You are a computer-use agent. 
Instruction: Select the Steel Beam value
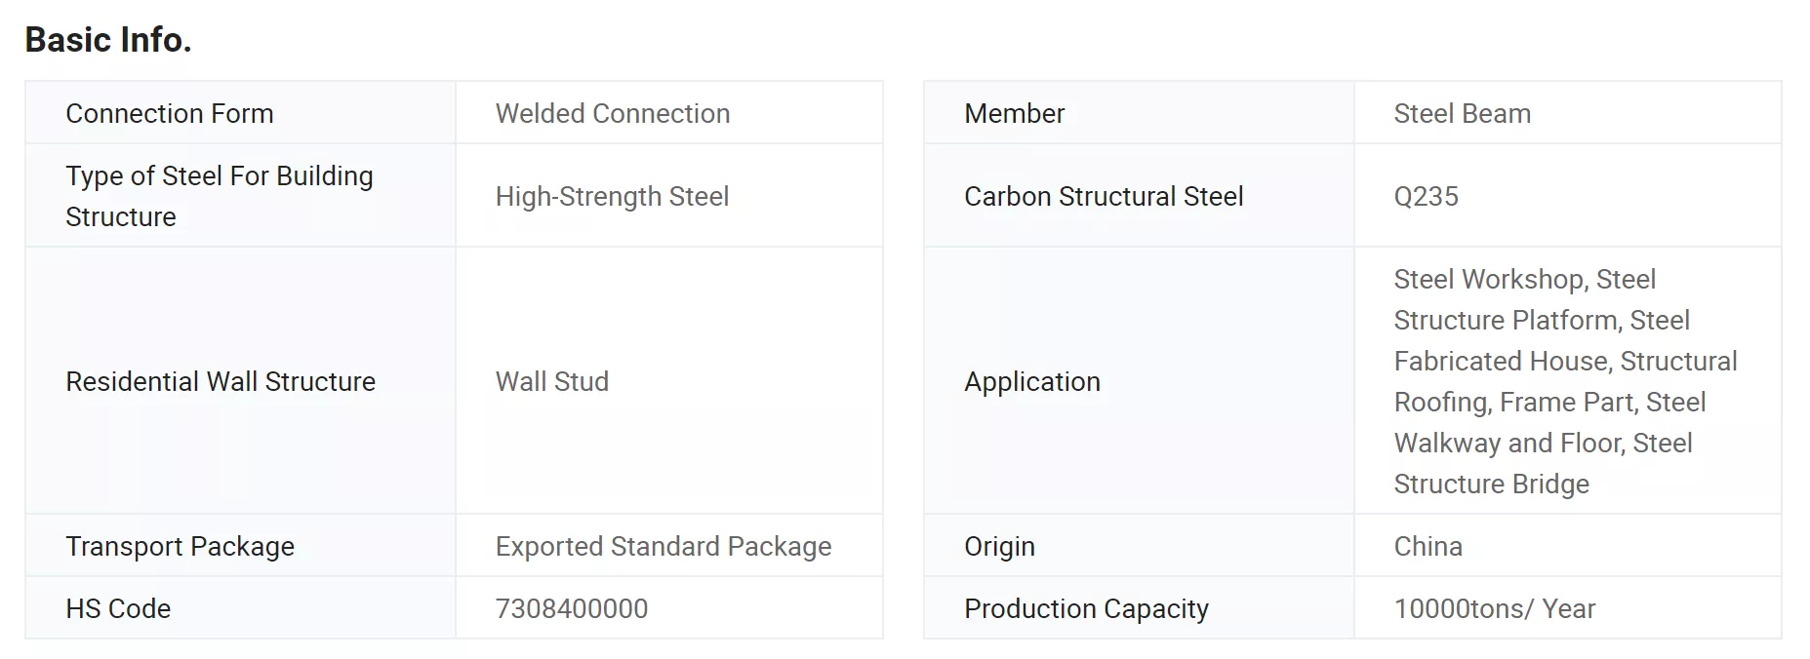click(1462, 113)
